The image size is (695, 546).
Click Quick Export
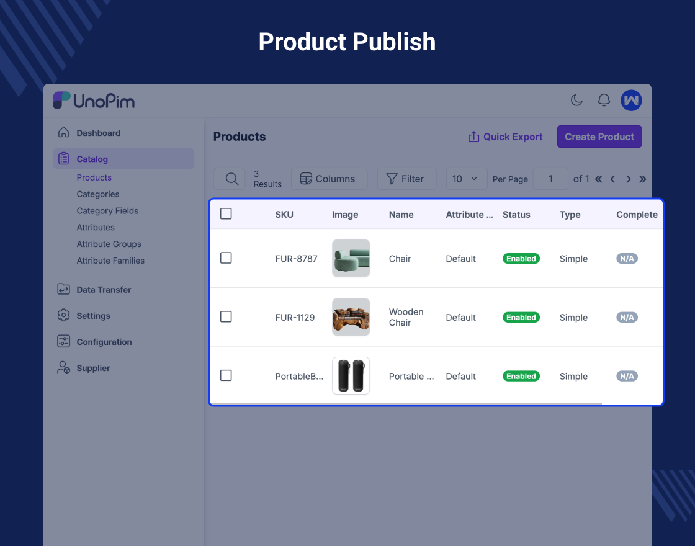tap(505, 136)
